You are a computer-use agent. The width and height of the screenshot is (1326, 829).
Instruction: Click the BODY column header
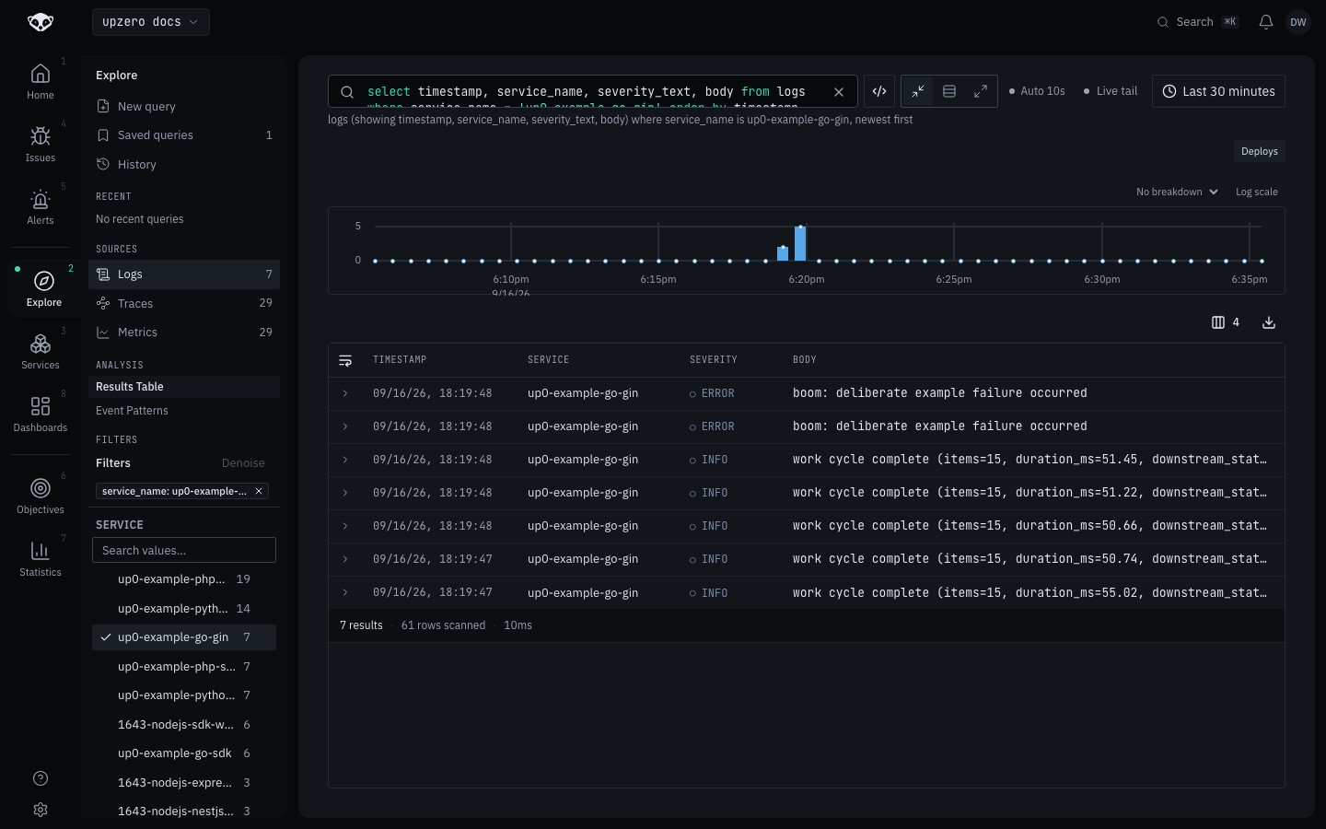coord(805,360)
